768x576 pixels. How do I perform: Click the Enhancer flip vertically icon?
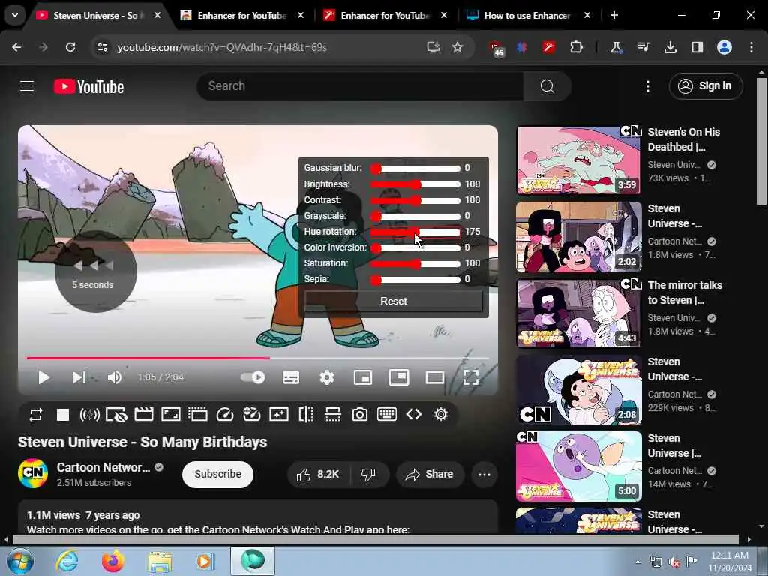pyautogui.click(x=333, y=414)
